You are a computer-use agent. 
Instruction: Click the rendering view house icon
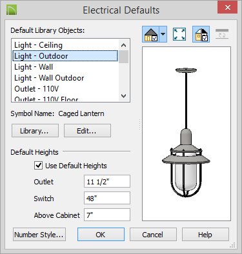point(151,34)
